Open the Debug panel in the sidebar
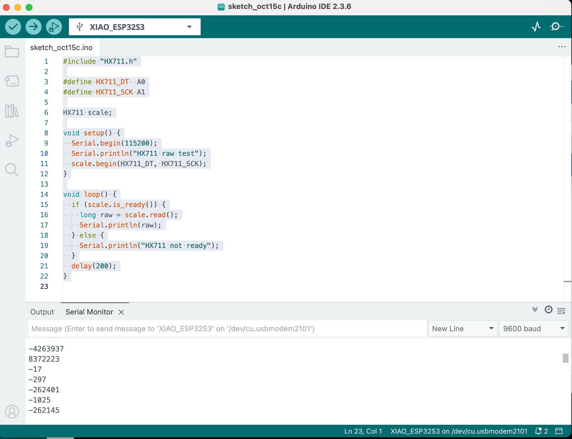Screen dimensions: 572x439 click(12, 140)
